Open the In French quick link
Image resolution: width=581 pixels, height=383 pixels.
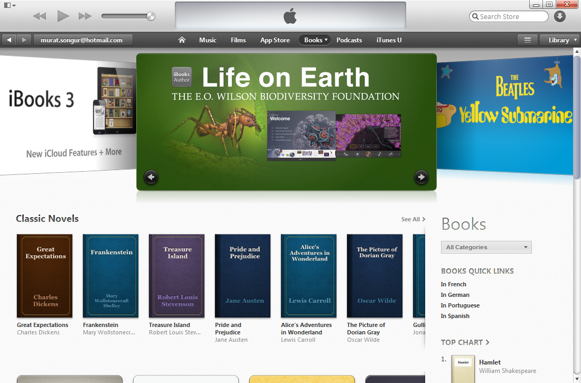coord(454,284)
